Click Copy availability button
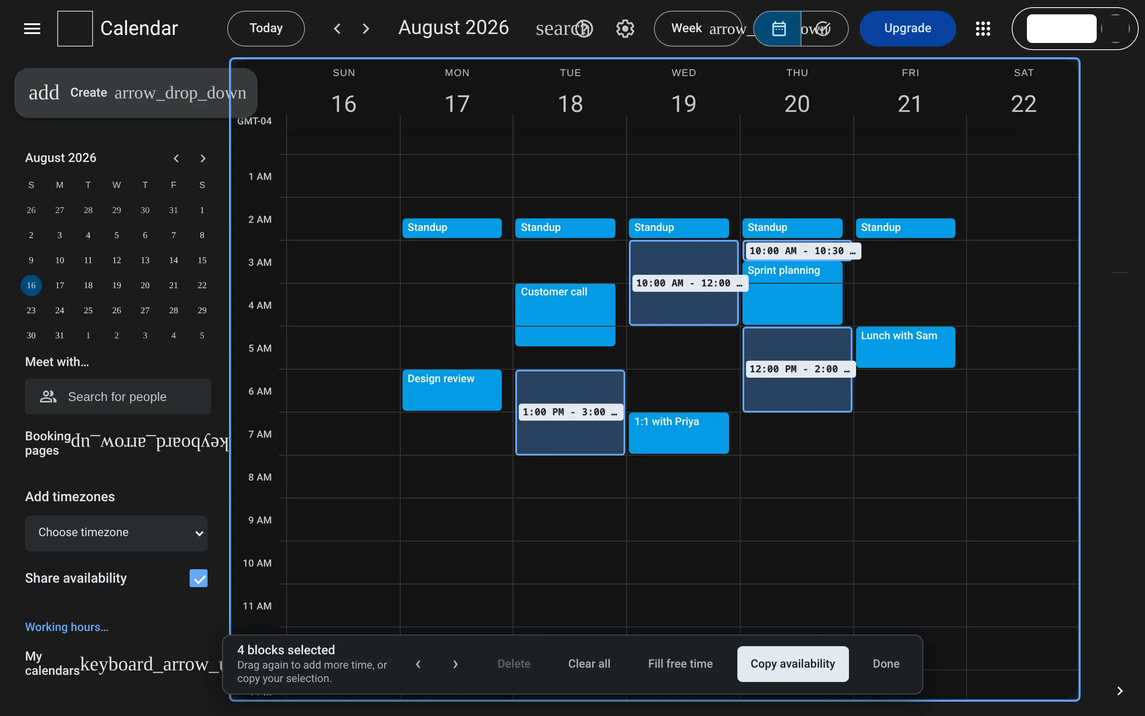This screenshot has height=716, width=1145. point(793,664)
